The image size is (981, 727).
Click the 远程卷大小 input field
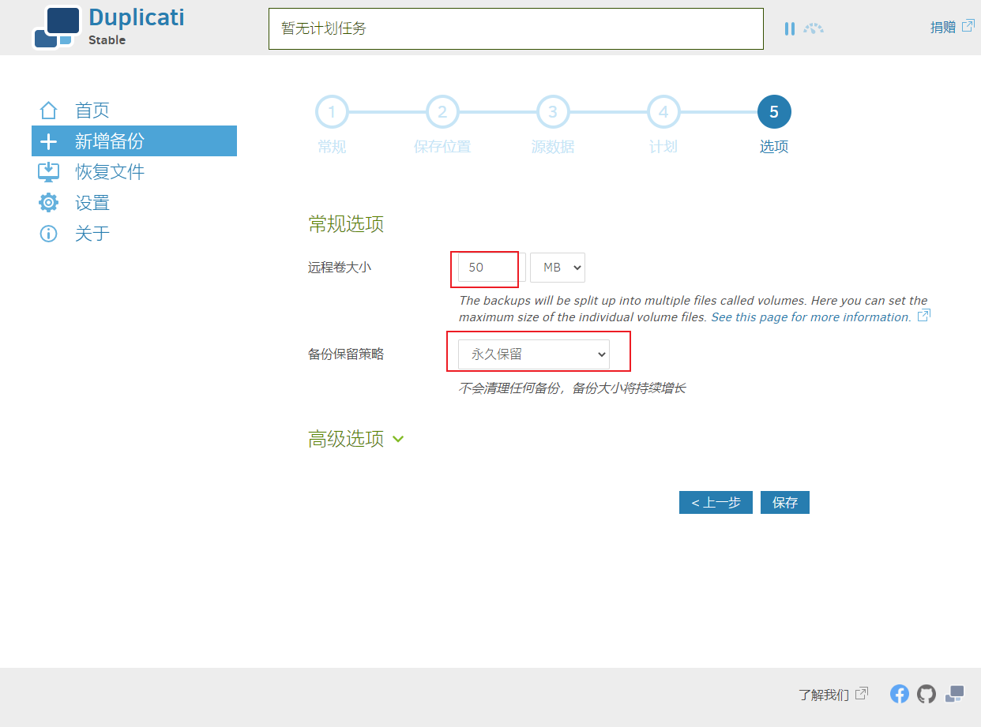coord(491,268)
